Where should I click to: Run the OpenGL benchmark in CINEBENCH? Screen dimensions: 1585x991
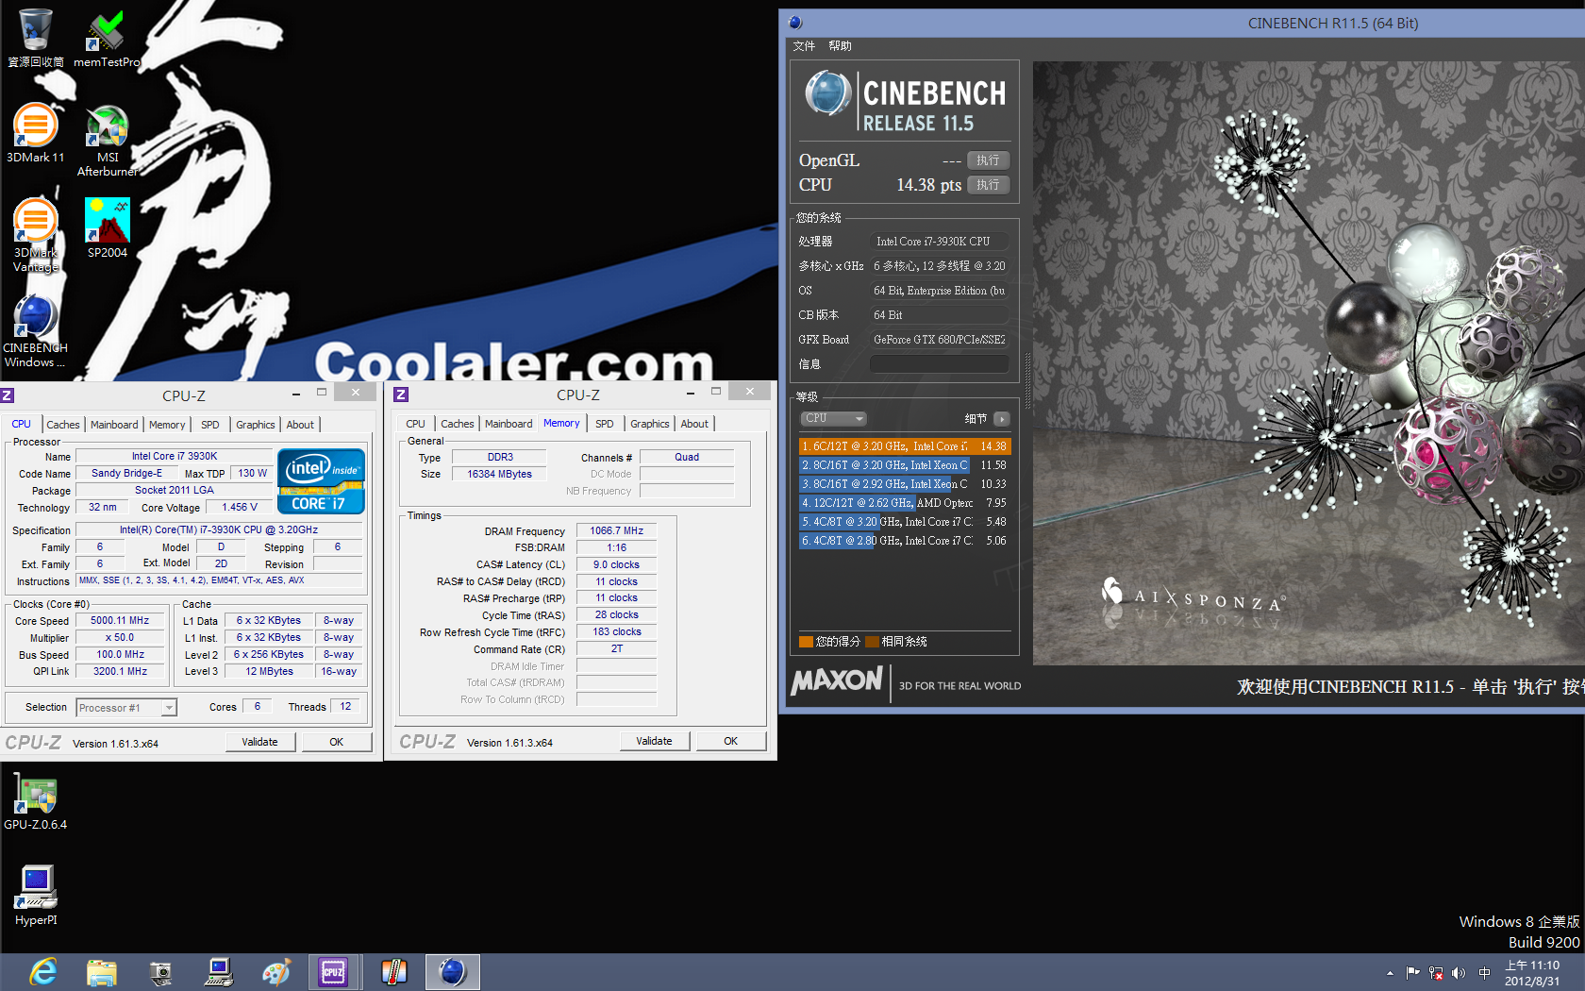click(988, 160)
